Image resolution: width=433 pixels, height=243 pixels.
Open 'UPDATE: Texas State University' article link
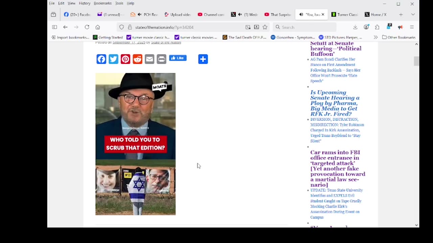[336, 204]
